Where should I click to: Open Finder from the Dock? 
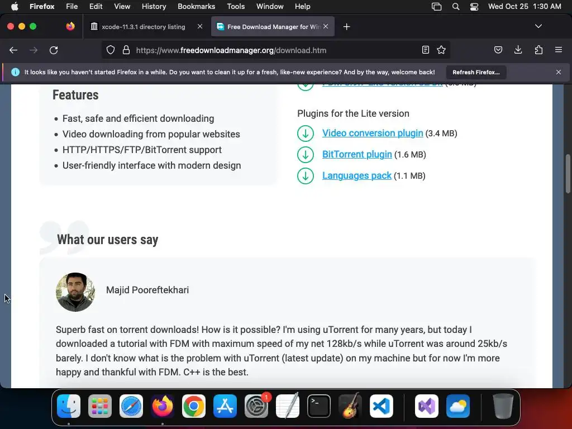coord(69,406)
